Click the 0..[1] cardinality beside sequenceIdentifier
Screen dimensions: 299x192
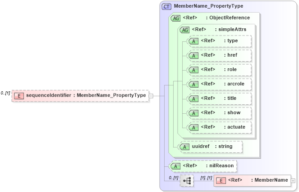[x=5, y=93]
